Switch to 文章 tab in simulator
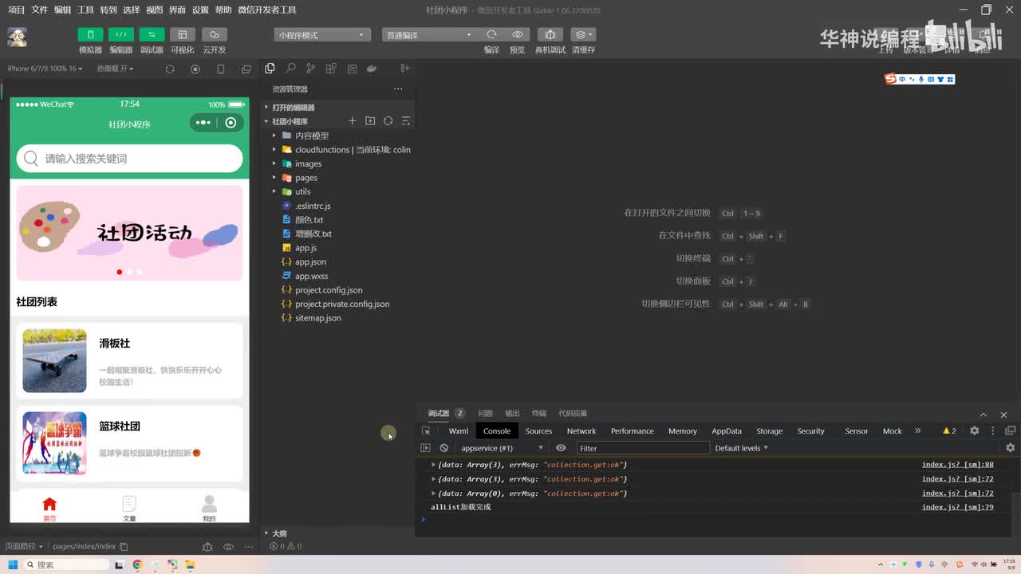Screen dimensions: 1021x574 click(129, 509)
